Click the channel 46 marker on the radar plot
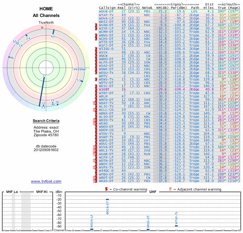 (x=12, y=58)
